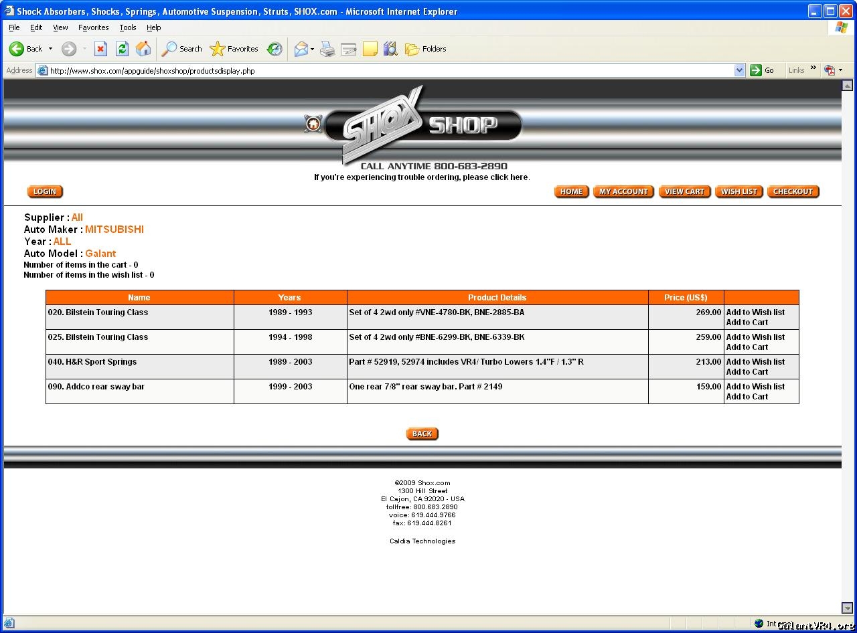Open the History toolbar icon
Viewport: 857px width, 633px height.
pyautogui.click(x=275, y=49)
